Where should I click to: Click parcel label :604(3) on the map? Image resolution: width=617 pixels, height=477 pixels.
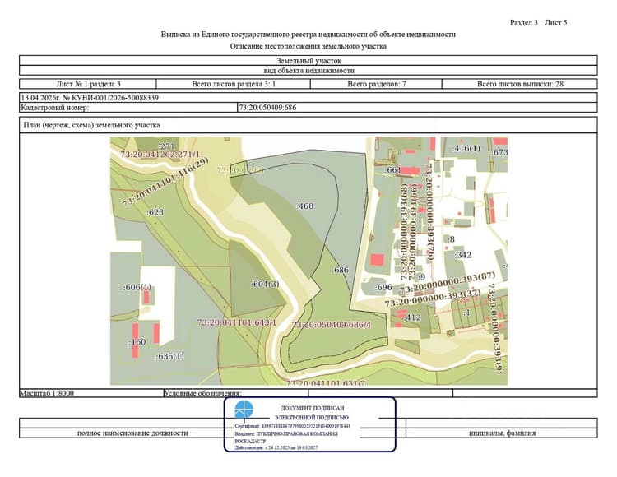[265, 284]
